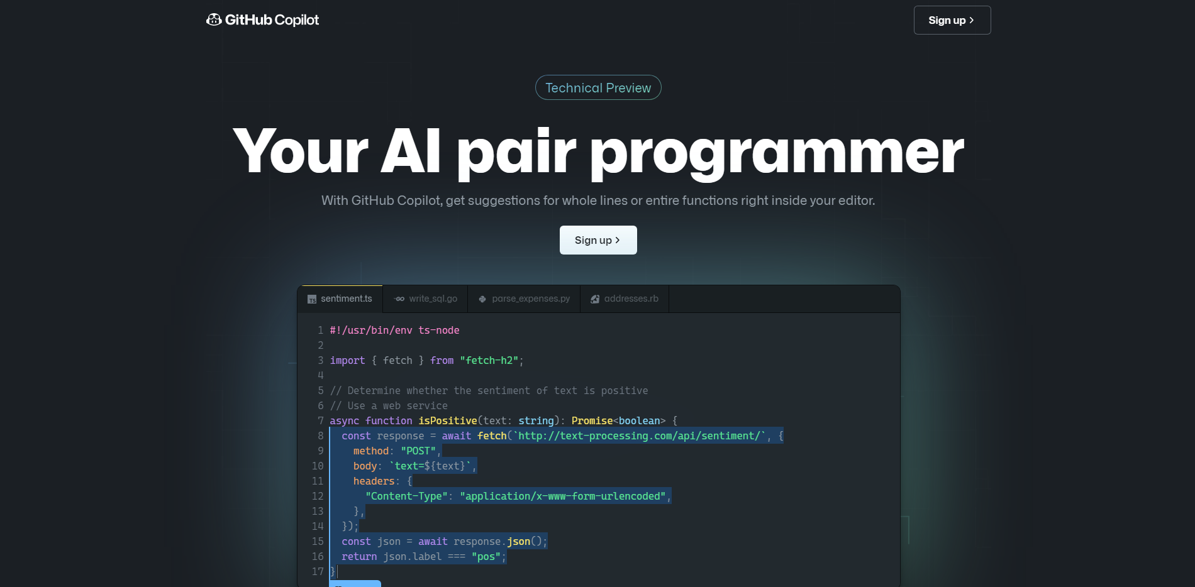Click the TypeScript icon on sentiment.ts tab
Screen dimensions: 1195x587
coord(312,299)
